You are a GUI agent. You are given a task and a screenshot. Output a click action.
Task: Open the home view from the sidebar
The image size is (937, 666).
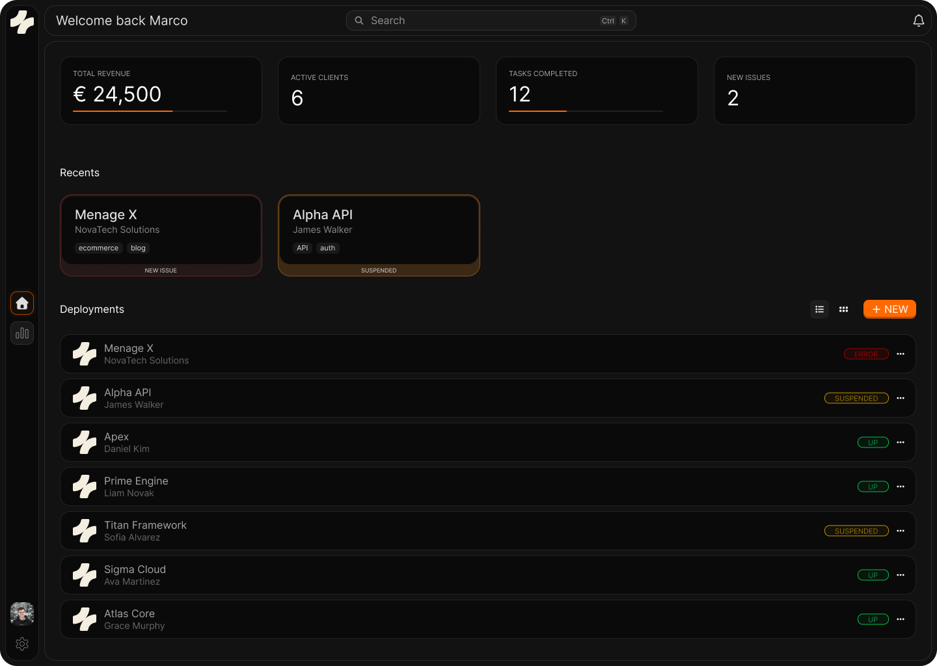coord(21,303)
